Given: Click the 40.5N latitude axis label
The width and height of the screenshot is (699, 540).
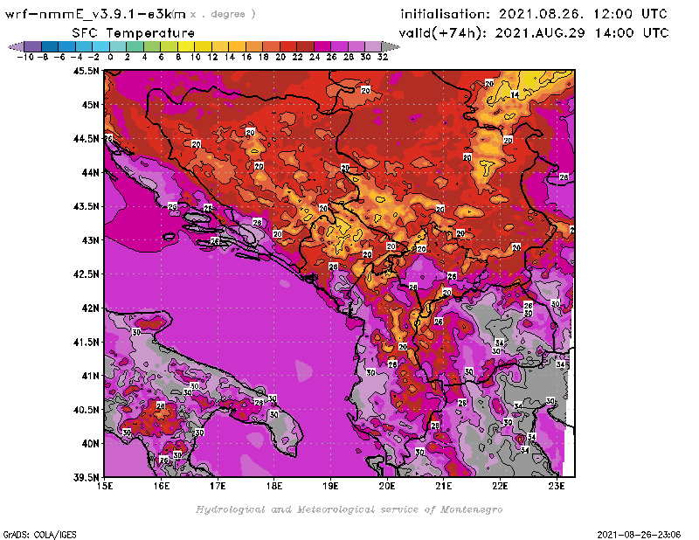Looking at the screenshot, I should point(86,410).
